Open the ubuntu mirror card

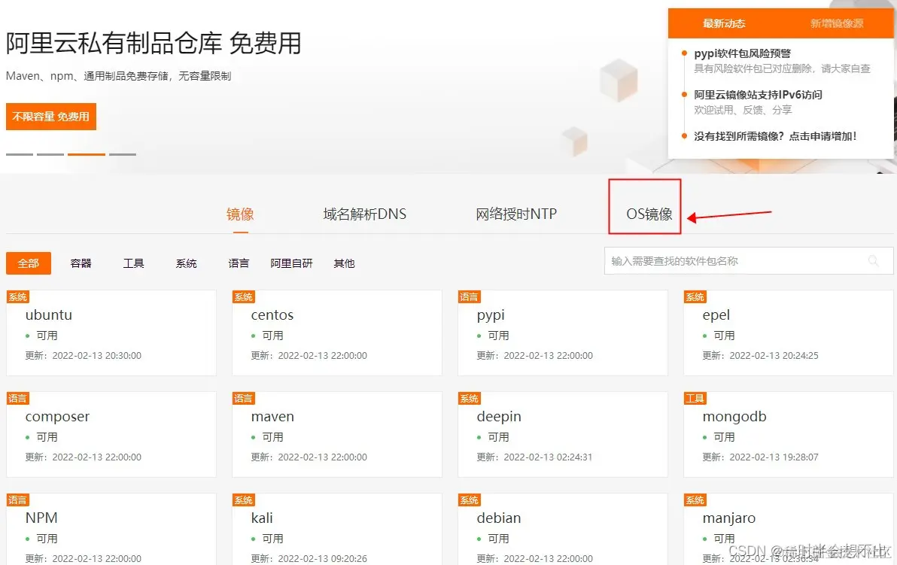pyautogui.click(x=111, y=333)
